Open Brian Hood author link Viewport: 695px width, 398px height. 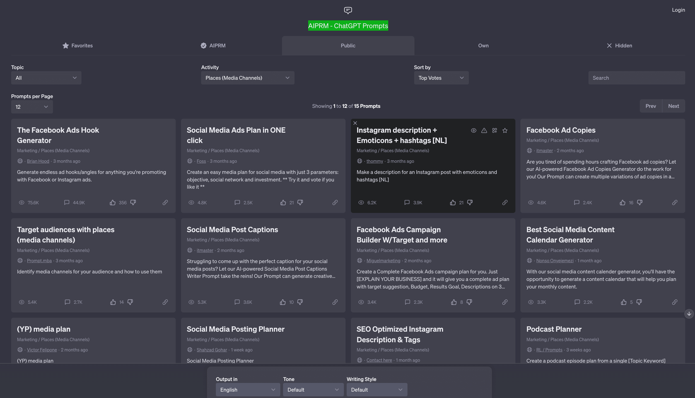click(38, 161)
